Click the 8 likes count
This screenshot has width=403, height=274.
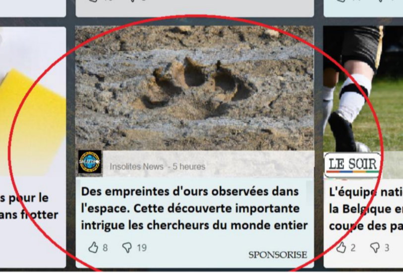click(105, 248)
